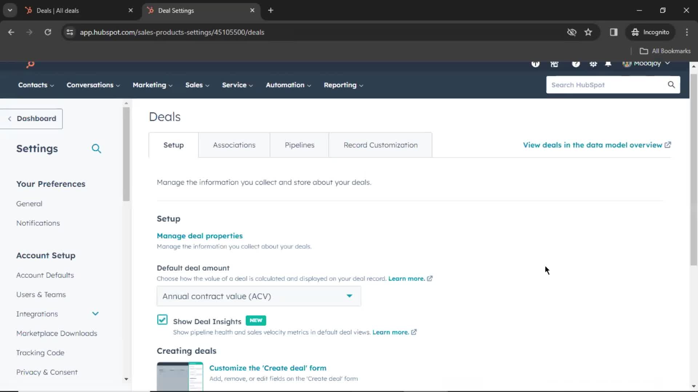Open the help question mark icon

click(x=575, y=64)
